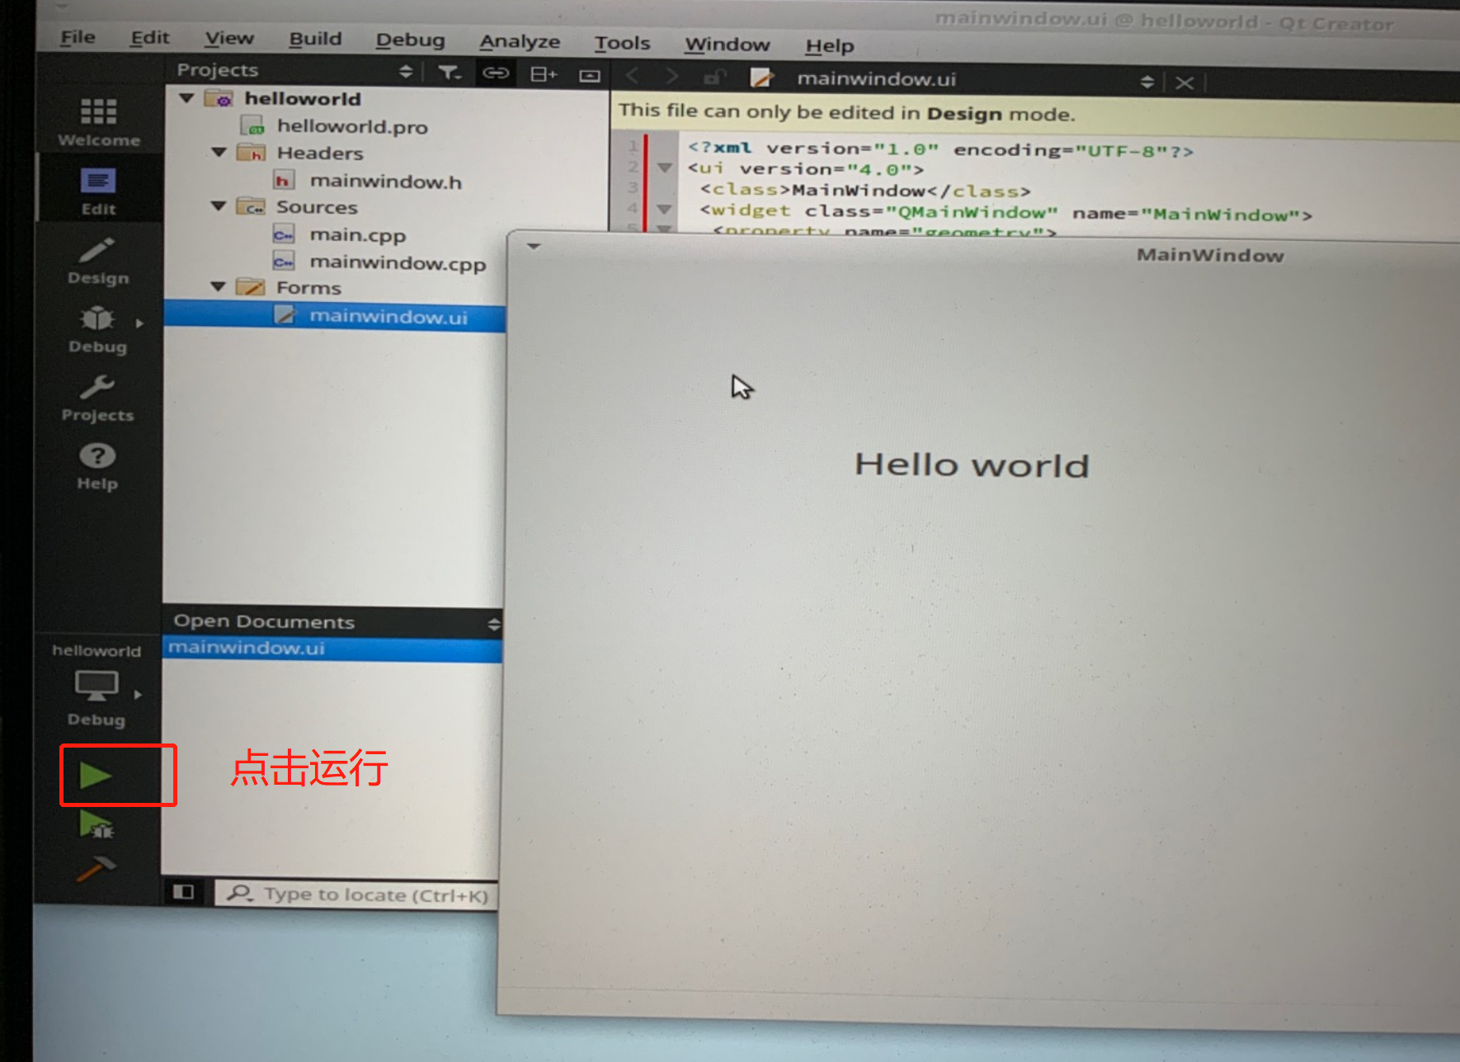This screenshot has width=1460, height=1062.
Task: Open the Tools menu
Action: [x=622, y=43]
